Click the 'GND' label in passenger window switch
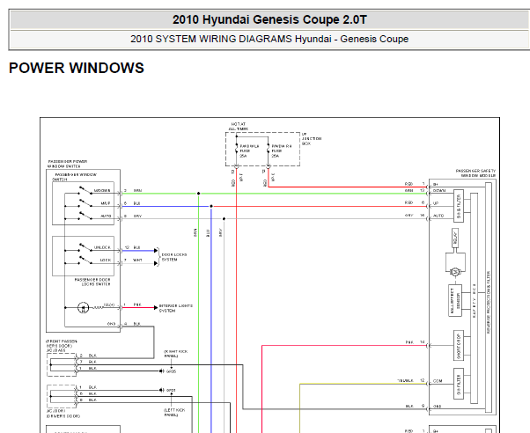Image resolution: width=530 pixels, height=433 pixels. 111,324
